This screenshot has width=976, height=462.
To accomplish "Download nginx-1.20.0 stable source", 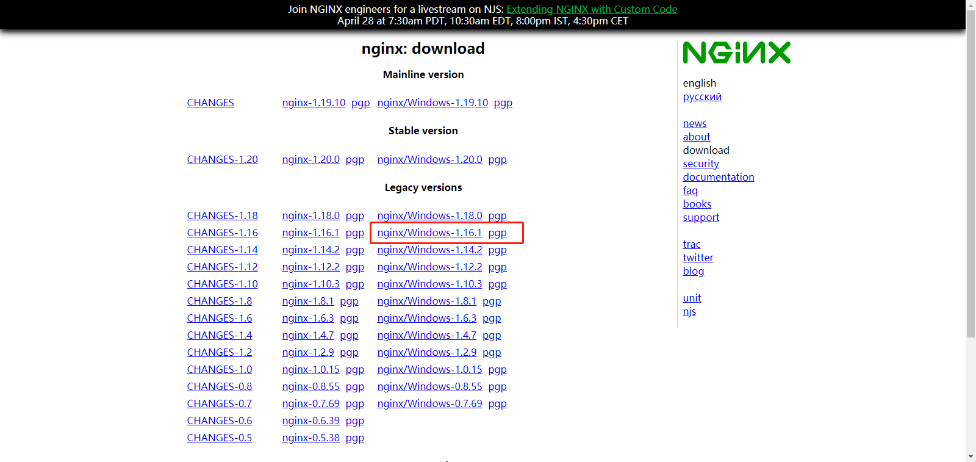I will [x=310, y=159].
